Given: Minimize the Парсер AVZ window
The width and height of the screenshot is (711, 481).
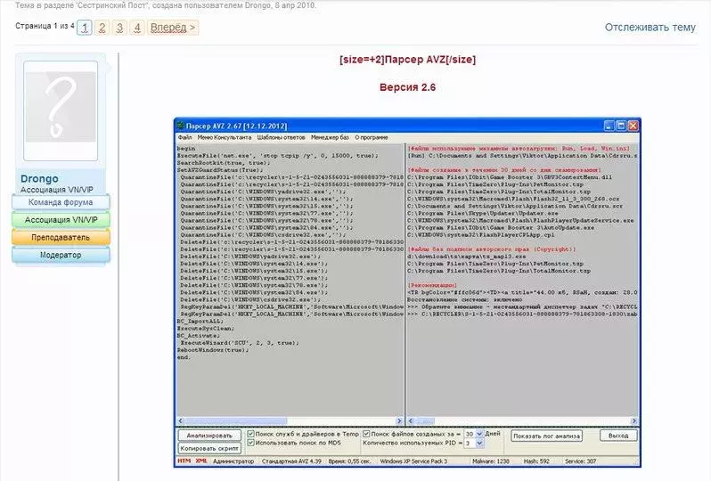Looking at the screenshot, I should (610, 126).
